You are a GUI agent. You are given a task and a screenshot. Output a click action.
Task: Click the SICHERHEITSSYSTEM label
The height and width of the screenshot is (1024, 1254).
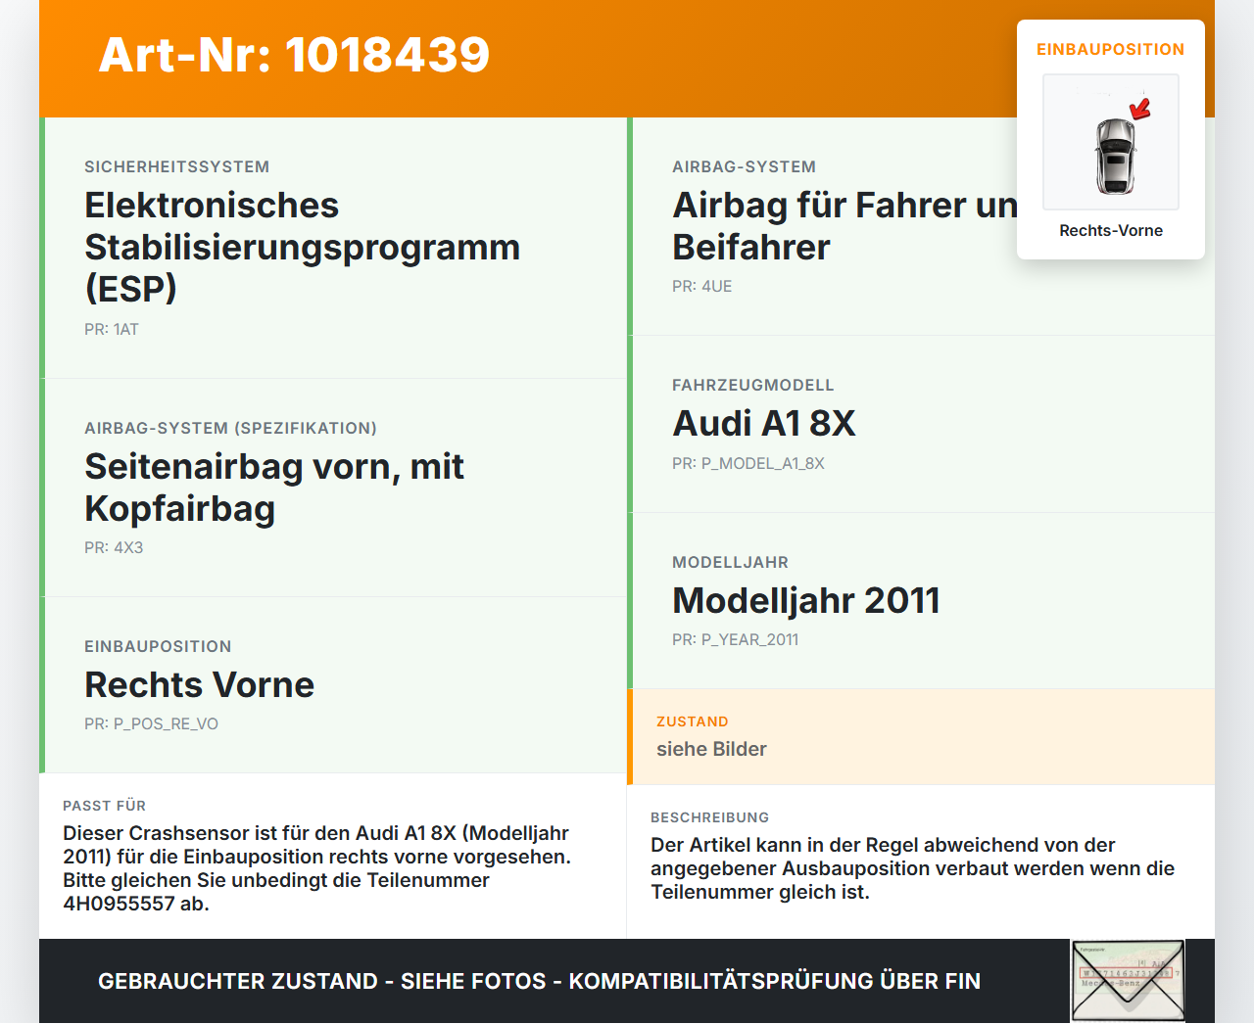(x=176, y=166)
